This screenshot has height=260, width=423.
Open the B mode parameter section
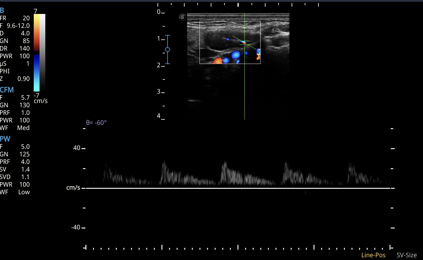(2, 11)
